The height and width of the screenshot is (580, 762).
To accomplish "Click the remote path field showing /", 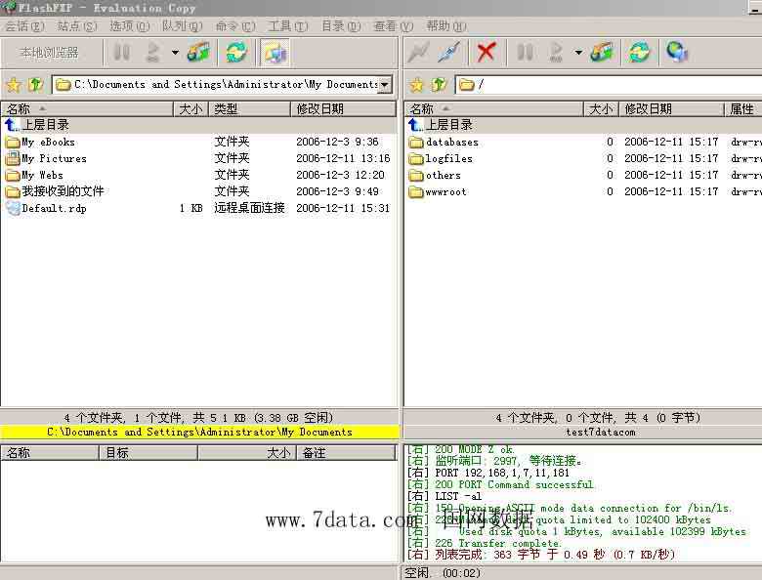I will coord(609,85).
